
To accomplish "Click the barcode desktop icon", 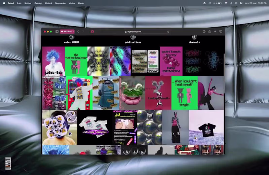I will point(8,163).
